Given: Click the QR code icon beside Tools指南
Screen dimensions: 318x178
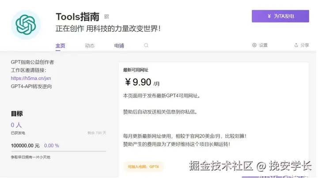Looking at the screenshot, I should click(x=106, y=17).
